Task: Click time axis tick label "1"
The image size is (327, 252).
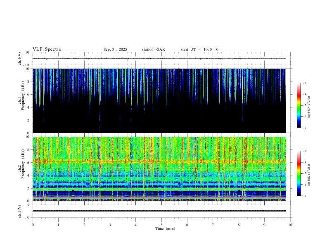Action: coord(58,225)
